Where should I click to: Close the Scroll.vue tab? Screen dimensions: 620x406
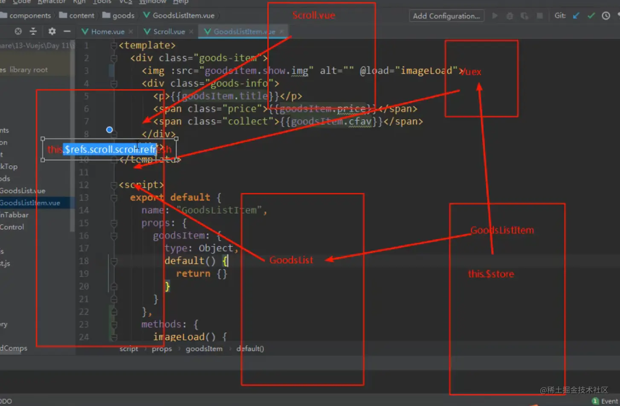pyautogui.click(x=191, y=32)
